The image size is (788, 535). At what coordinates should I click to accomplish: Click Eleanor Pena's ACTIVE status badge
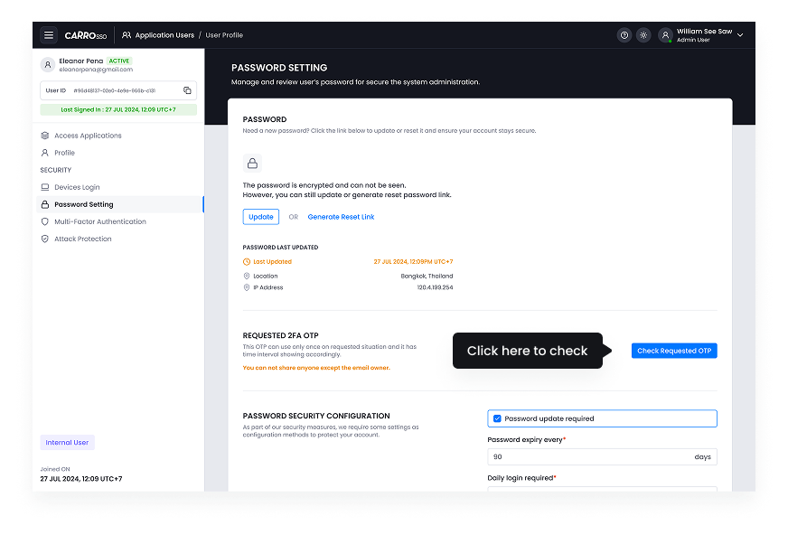point(117,61)
